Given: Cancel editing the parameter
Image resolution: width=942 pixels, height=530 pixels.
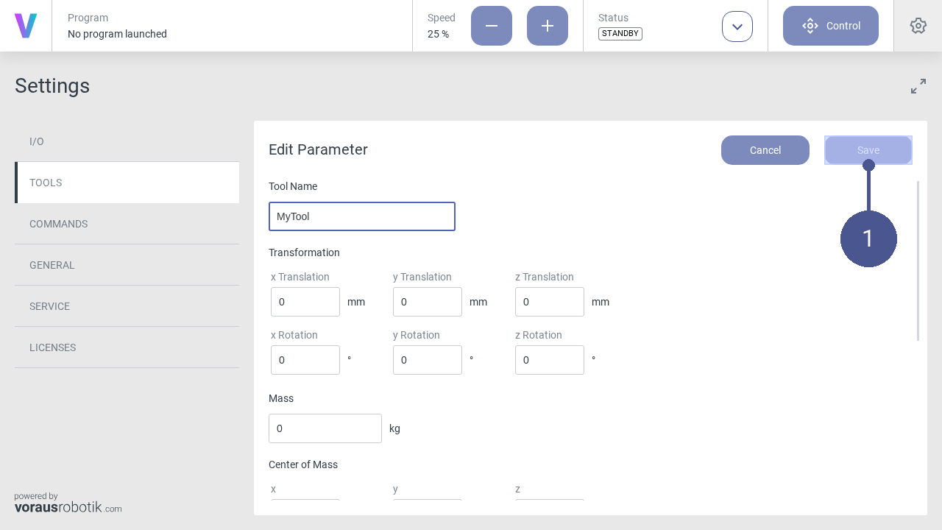Looking at the screenshot, I should coord(765,150).
